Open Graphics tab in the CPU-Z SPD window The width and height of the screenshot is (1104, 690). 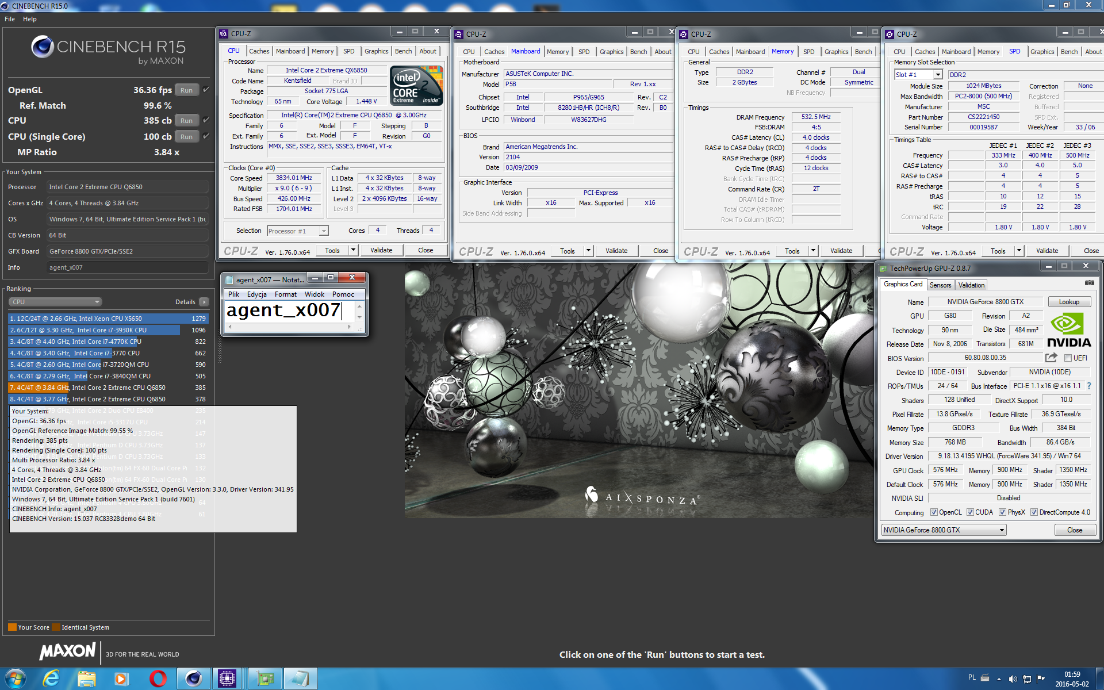(1042, 52)
